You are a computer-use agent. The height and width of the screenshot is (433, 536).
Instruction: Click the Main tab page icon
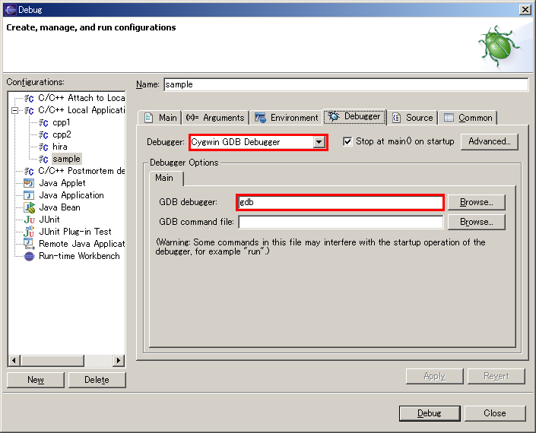tap(148, 118)
